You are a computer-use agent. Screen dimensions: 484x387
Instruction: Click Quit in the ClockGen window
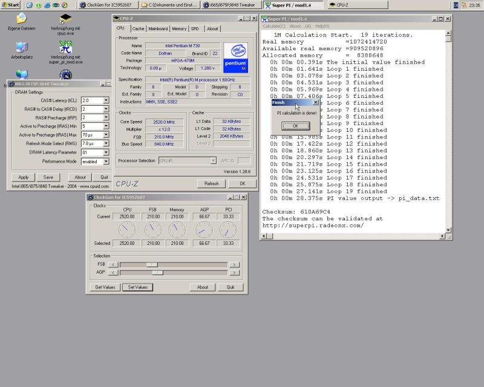click(x=231, y=287)
